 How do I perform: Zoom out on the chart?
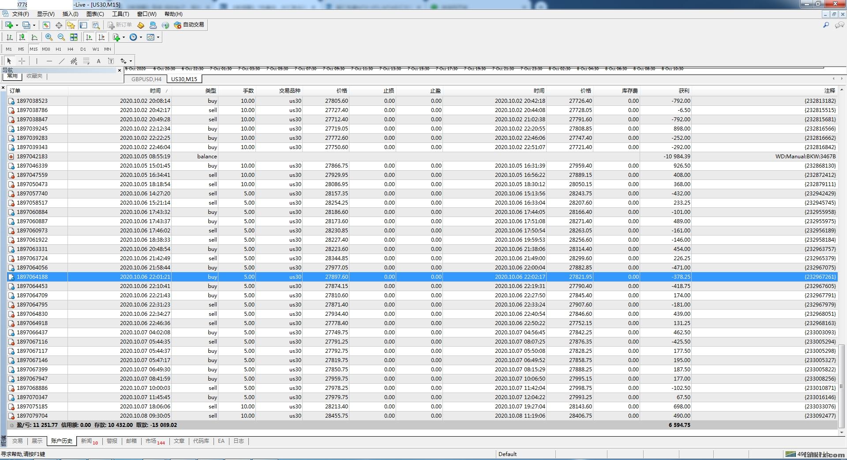tap(61, 37)
